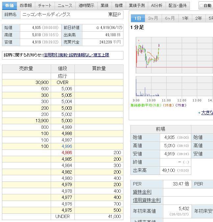
Task: Click the 4,984 bid price
Action: pos(67,165)
